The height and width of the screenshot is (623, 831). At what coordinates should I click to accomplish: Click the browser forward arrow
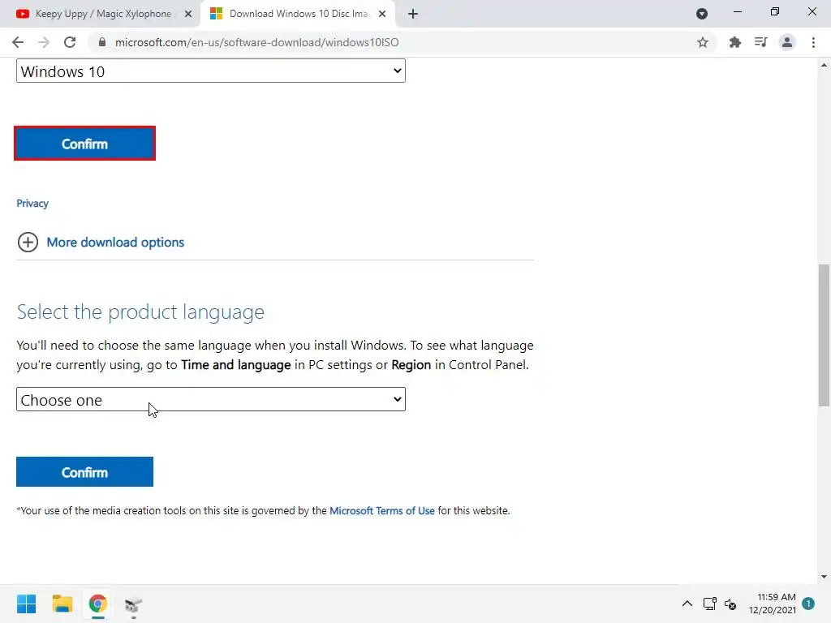point(44,42)
